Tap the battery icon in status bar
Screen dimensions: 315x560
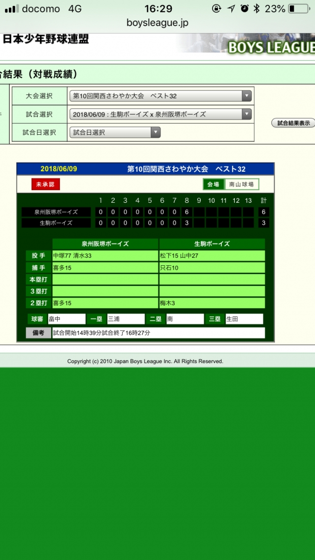tap(298, 9)
